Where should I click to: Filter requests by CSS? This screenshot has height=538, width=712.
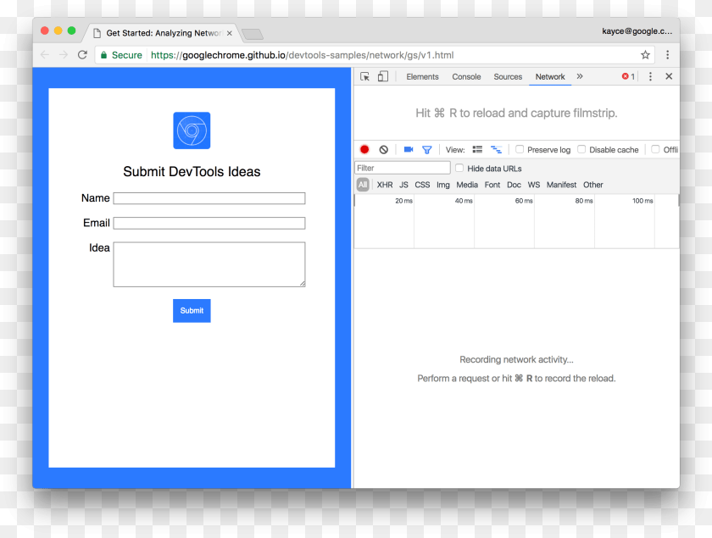(x=422, y=185)
